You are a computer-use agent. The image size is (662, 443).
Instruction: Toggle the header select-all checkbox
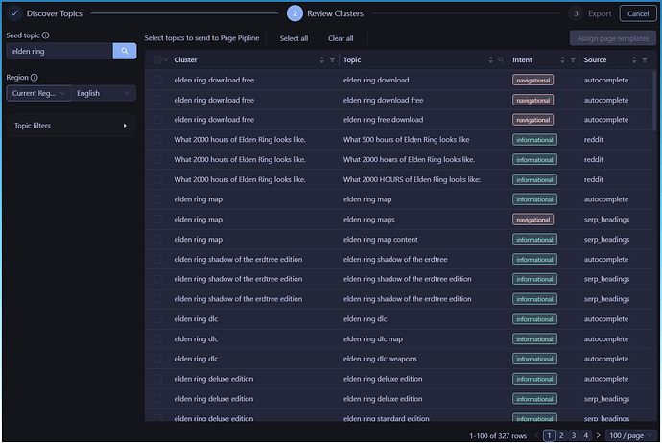point(157,59)
